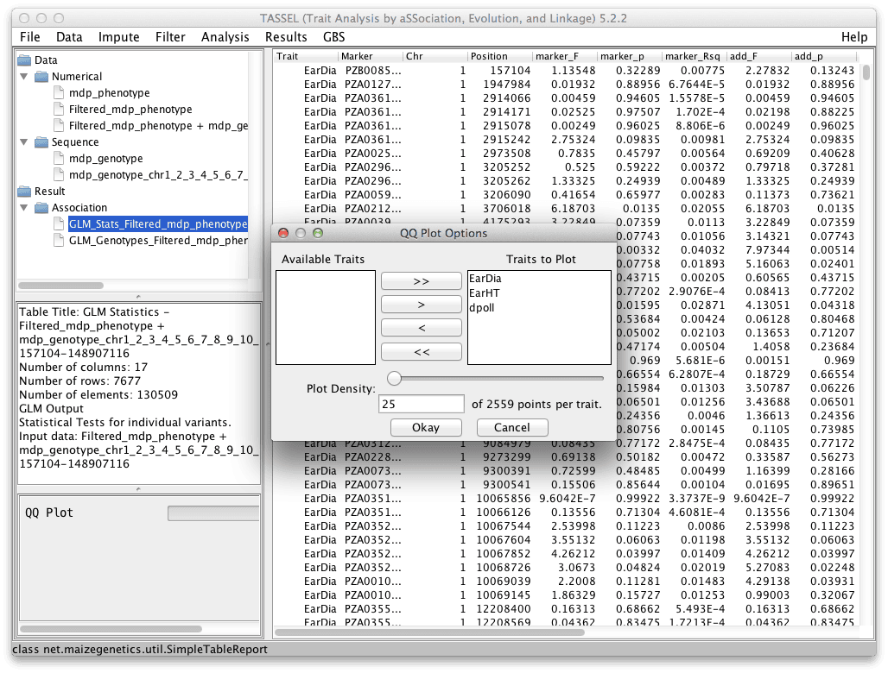
Task: Click the GLM_Stats_Filtered_mdp_phenotype document icon
Action: click(x=59, y=224)
